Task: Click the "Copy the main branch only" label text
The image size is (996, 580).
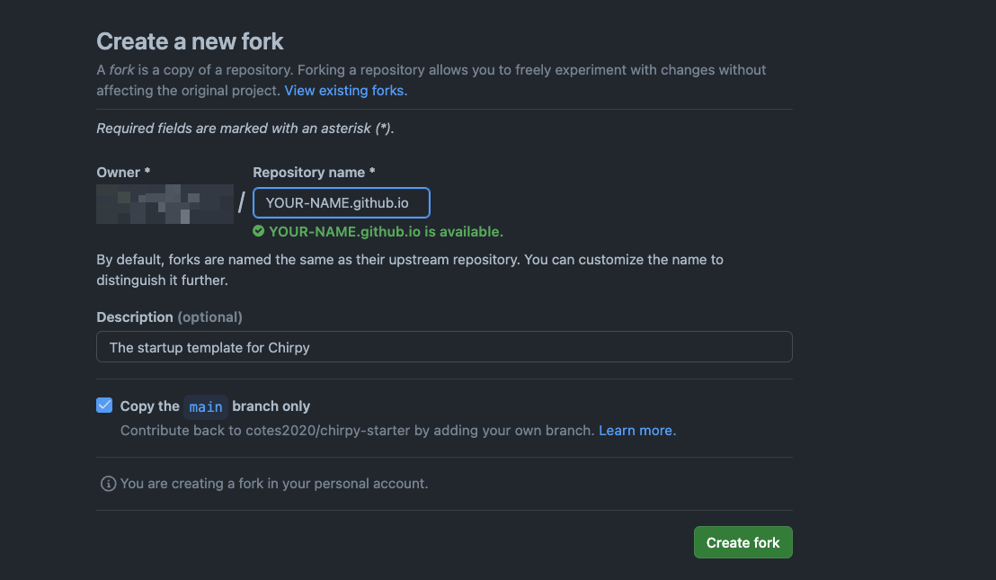Action: click(215, 406)
